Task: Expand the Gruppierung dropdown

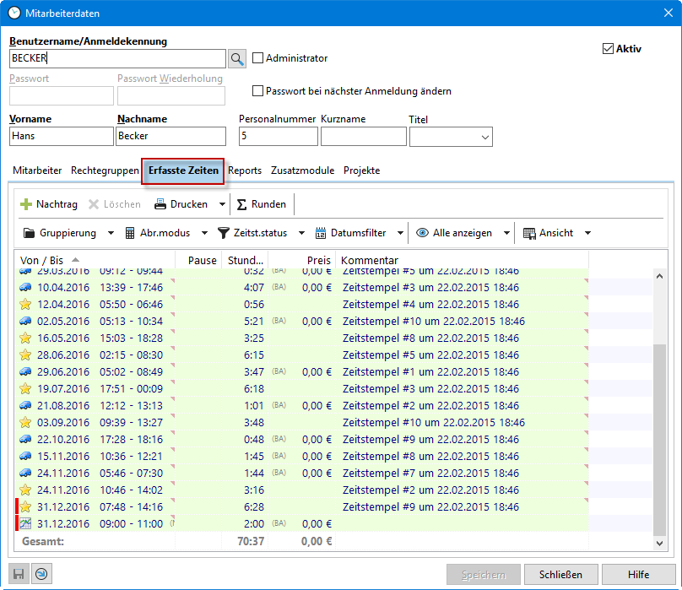Action: point(111,233)
